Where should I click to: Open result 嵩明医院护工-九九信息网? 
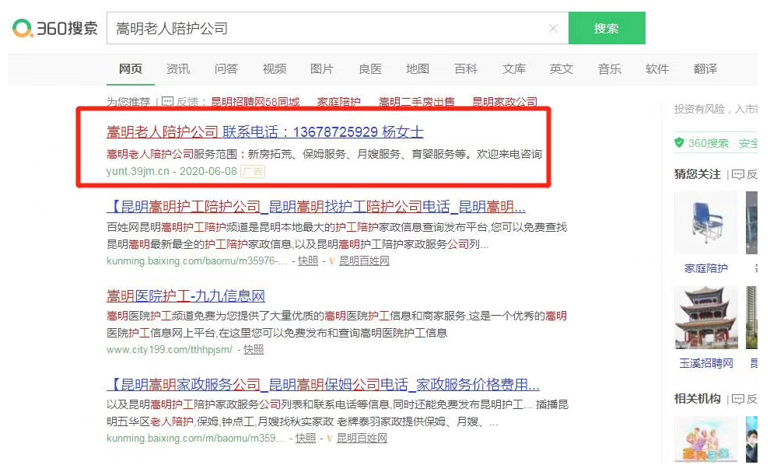click(186, 295)
